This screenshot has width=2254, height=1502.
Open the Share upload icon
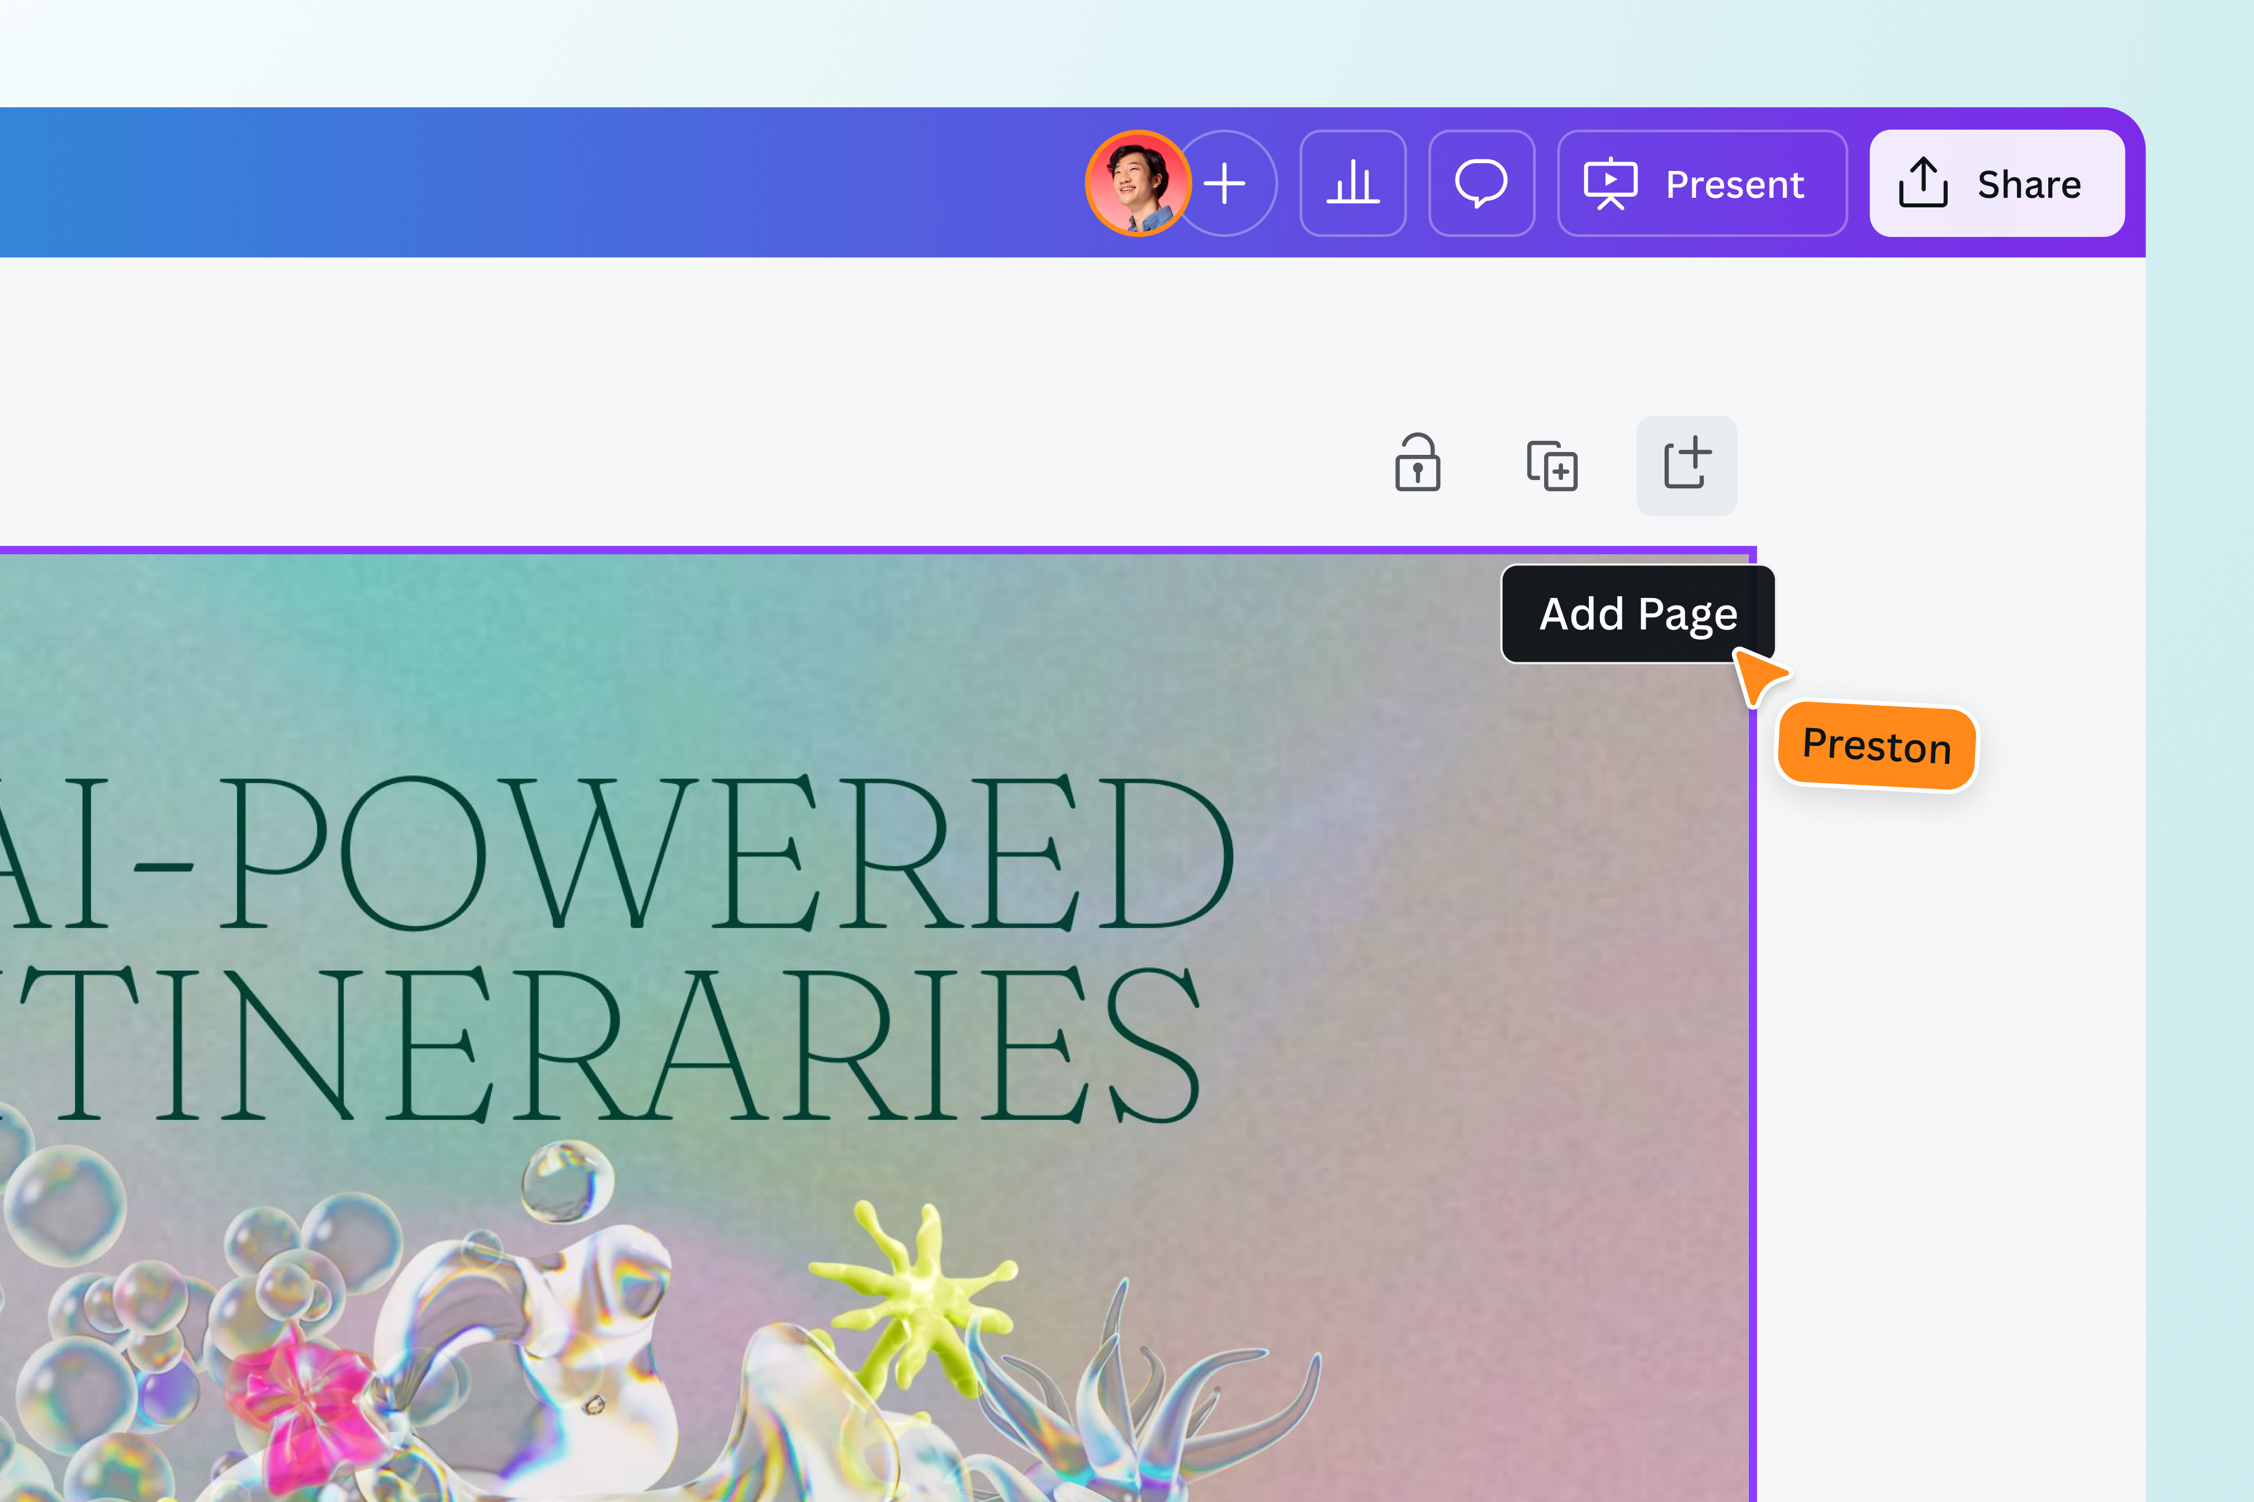(x=1922, y=183)
